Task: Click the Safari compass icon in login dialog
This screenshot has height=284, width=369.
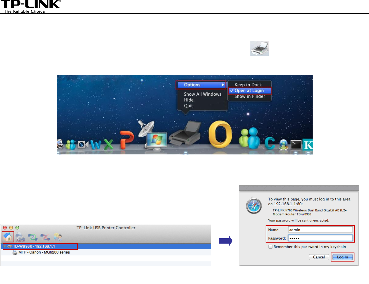Action: click(x=254, y=206)
